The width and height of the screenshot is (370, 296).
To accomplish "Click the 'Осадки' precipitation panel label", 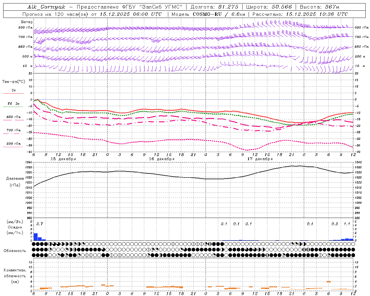I will click(15, 227).
